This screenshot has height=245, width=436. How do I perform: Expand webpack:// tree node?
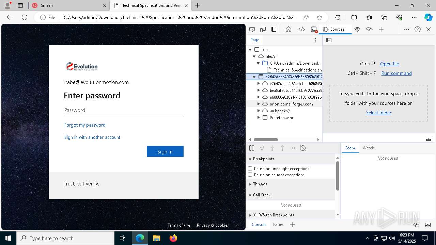(x=259, y=111)
